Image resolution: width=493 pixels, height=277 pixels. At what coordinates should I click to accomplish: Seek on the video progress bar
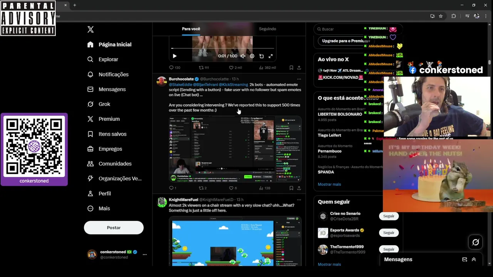click(x=223, y=48)
